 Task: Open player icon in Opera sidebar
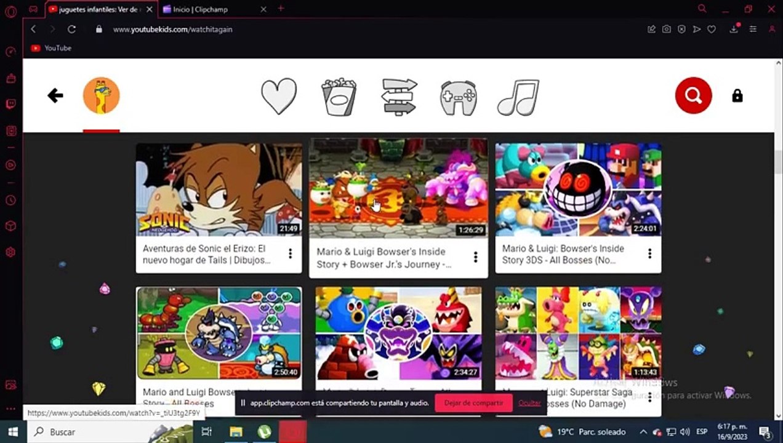(10, 165)
